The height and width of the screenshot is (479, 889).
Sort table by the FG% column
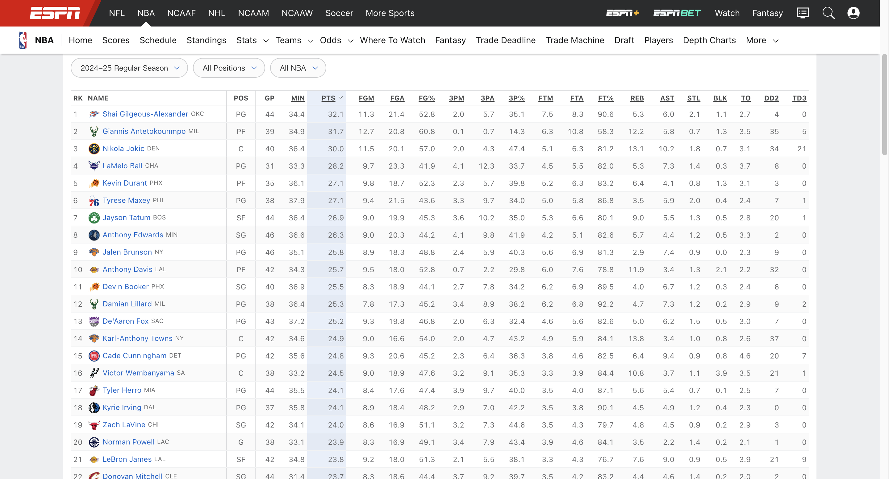tap(427, 98)
